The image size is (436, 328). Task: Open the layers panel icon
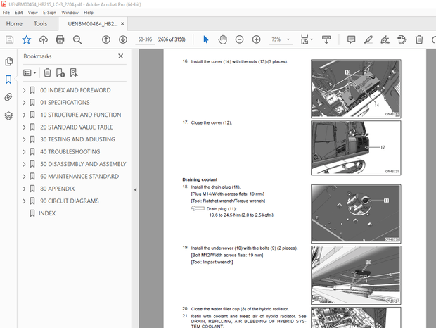8,115
